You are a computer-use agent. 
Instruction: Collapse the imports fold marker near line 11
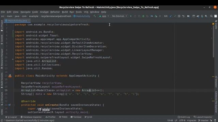(x=13, y=59)
